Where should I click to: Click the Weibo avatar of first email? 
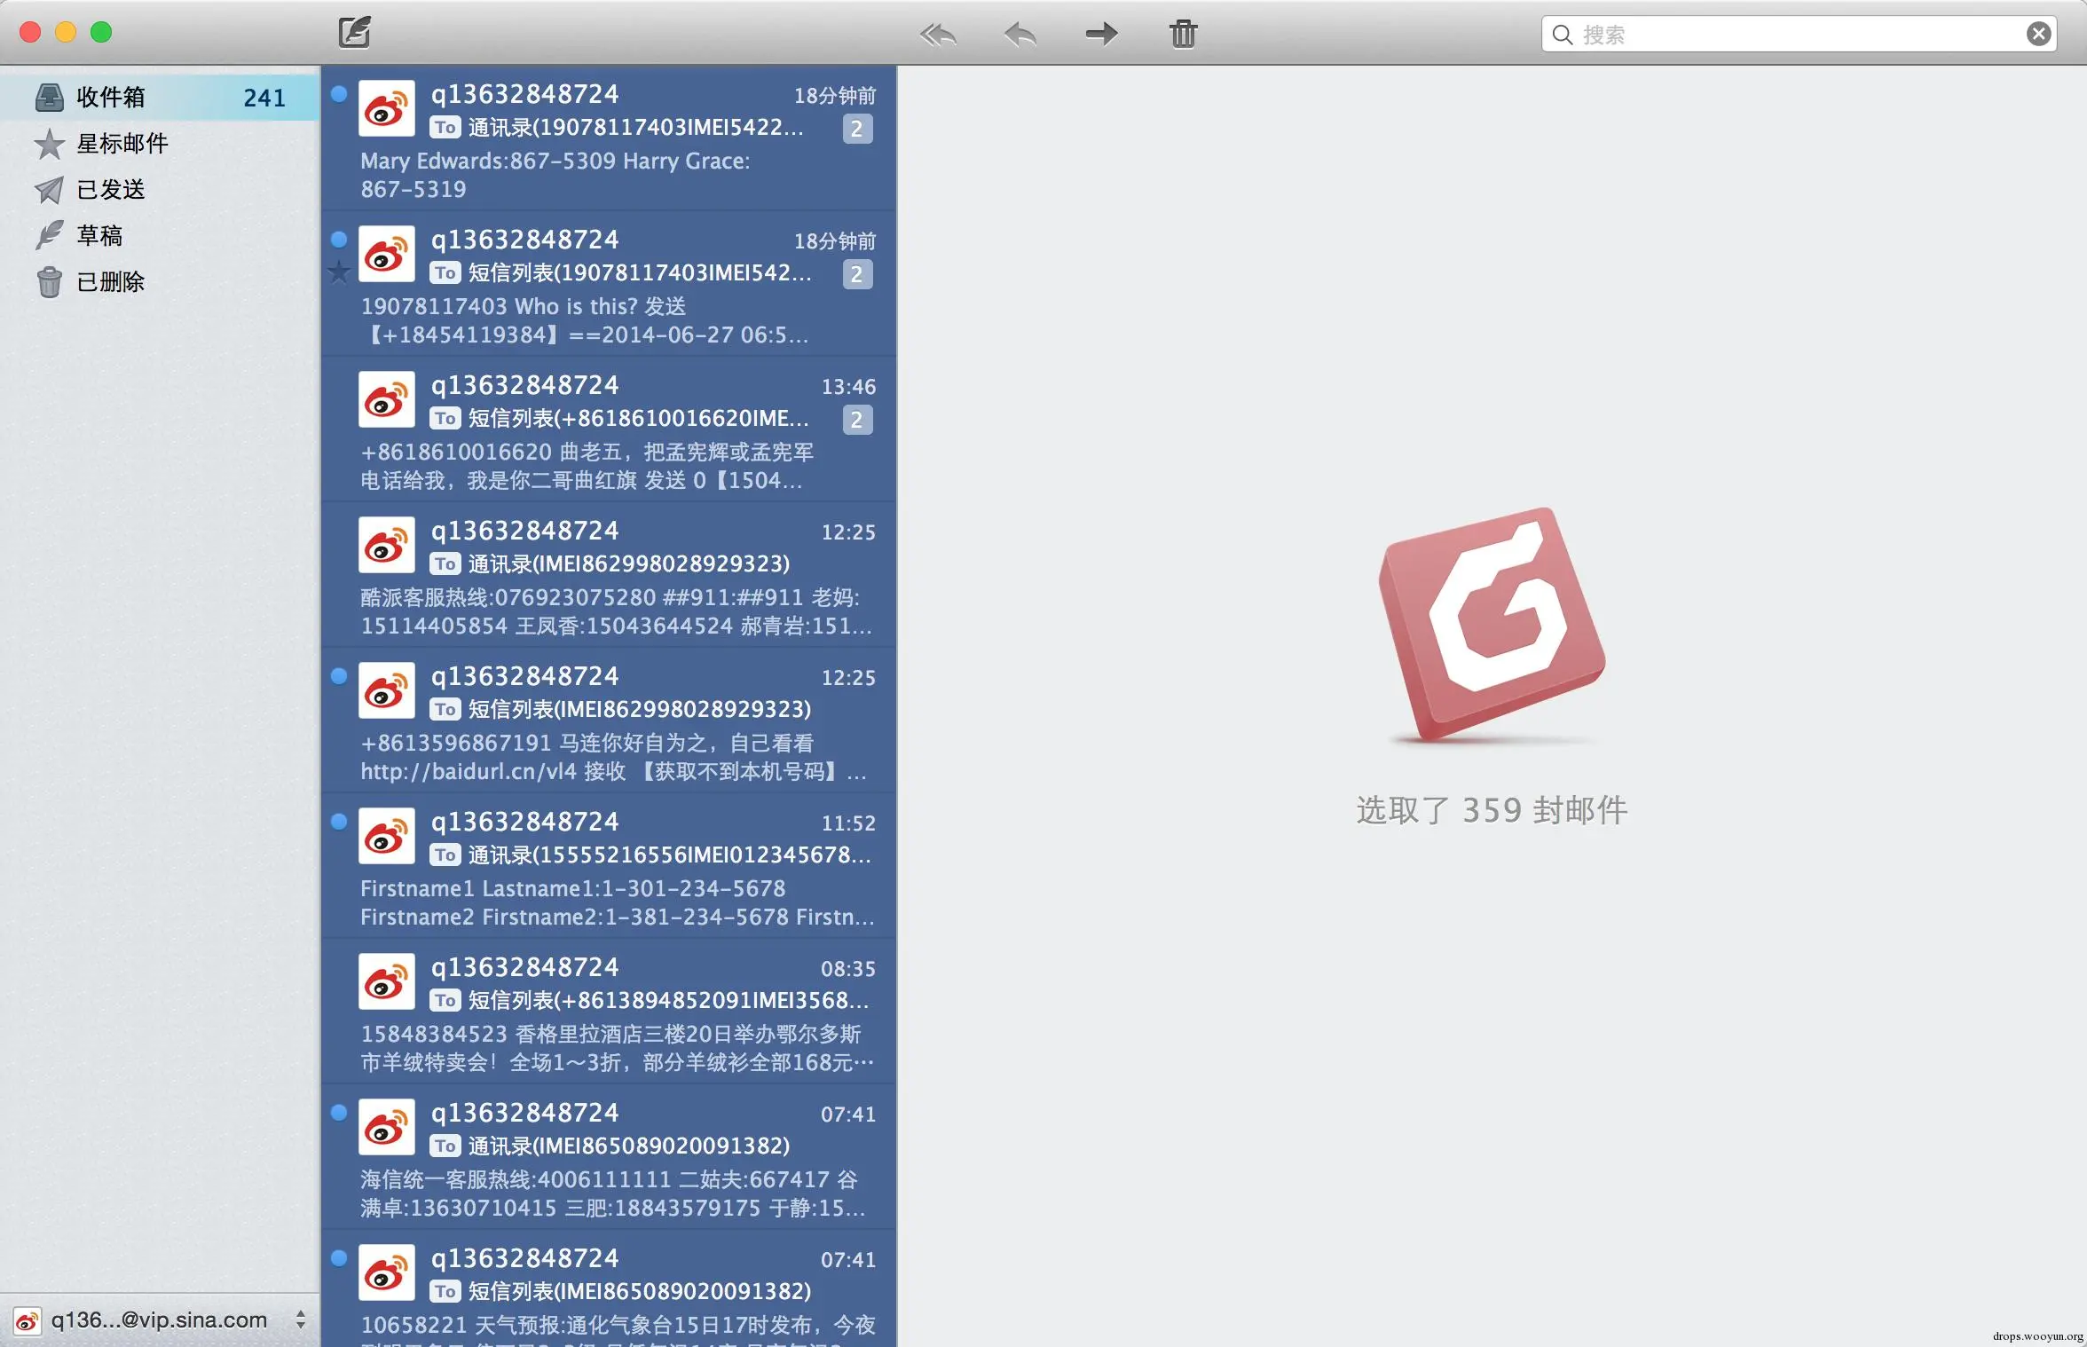(x=386, y=109)
